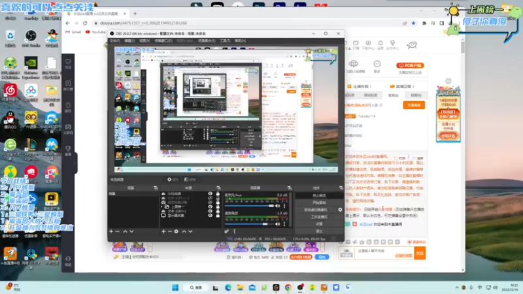
Task: Expand the 直播回看 chevron on Douyu page
Action: coord(413,87)
